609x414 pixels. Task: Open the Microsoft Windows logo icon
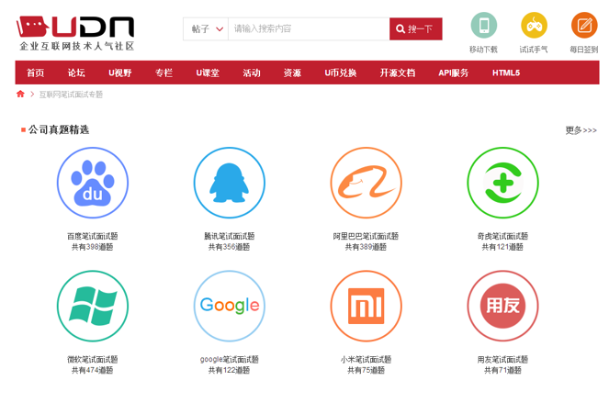(x=92, y=306)
